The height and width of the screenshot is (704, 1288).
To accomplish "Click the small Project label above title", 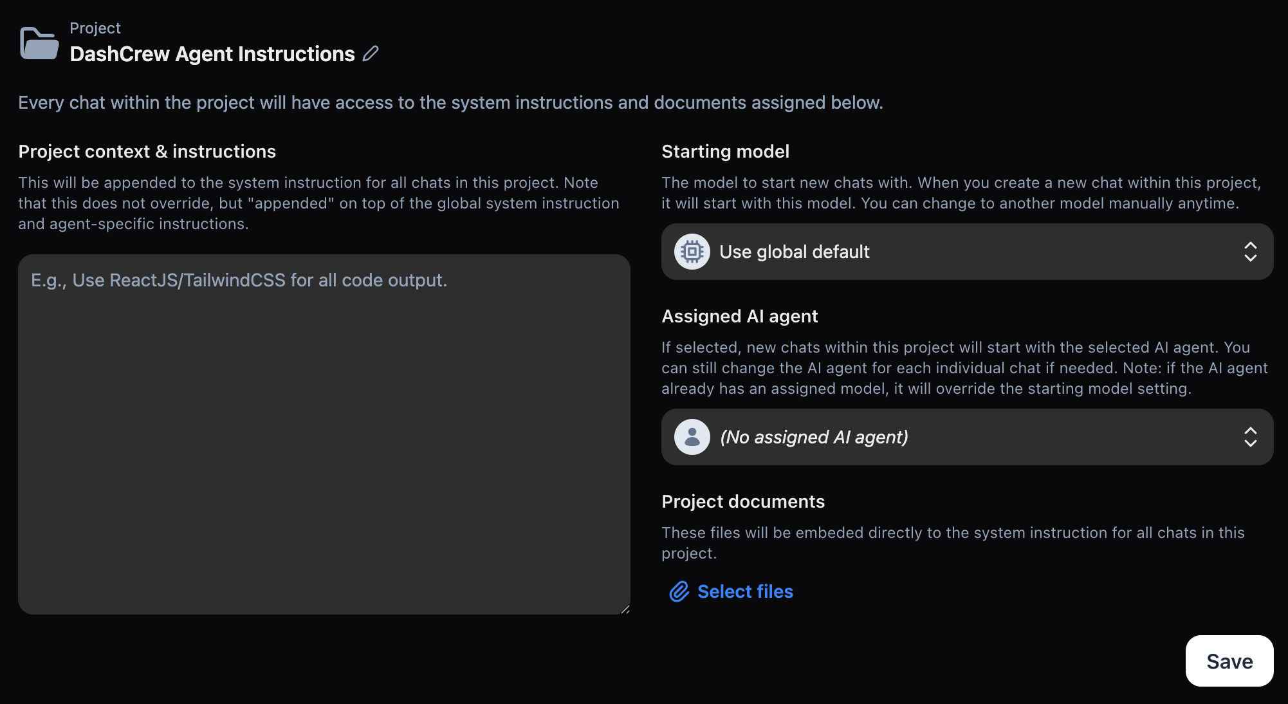I will (95, 28).
